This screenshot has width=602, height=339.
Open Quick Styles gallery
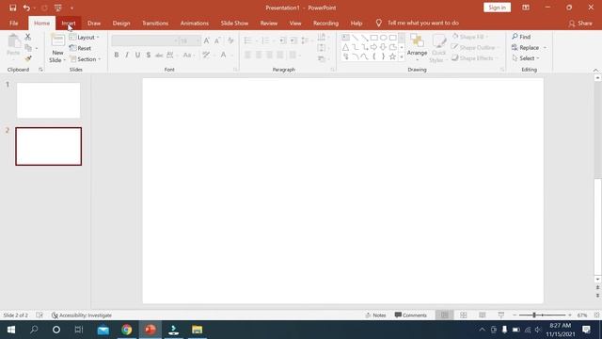pos(438,48)
